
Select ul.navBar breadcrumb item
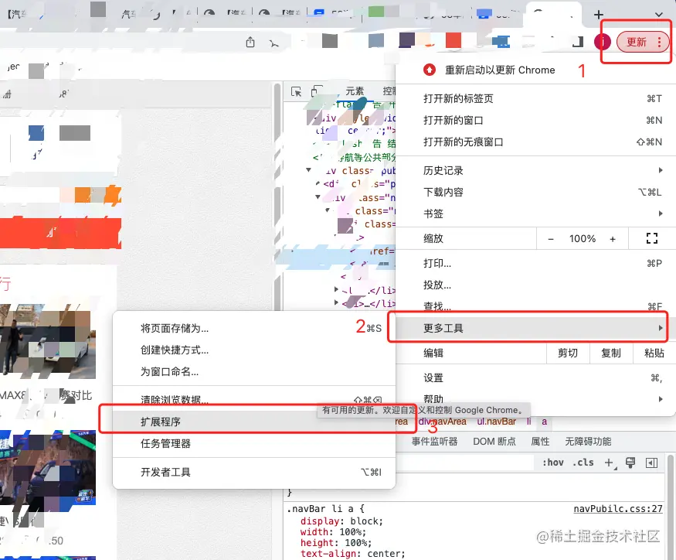point(496,422)
